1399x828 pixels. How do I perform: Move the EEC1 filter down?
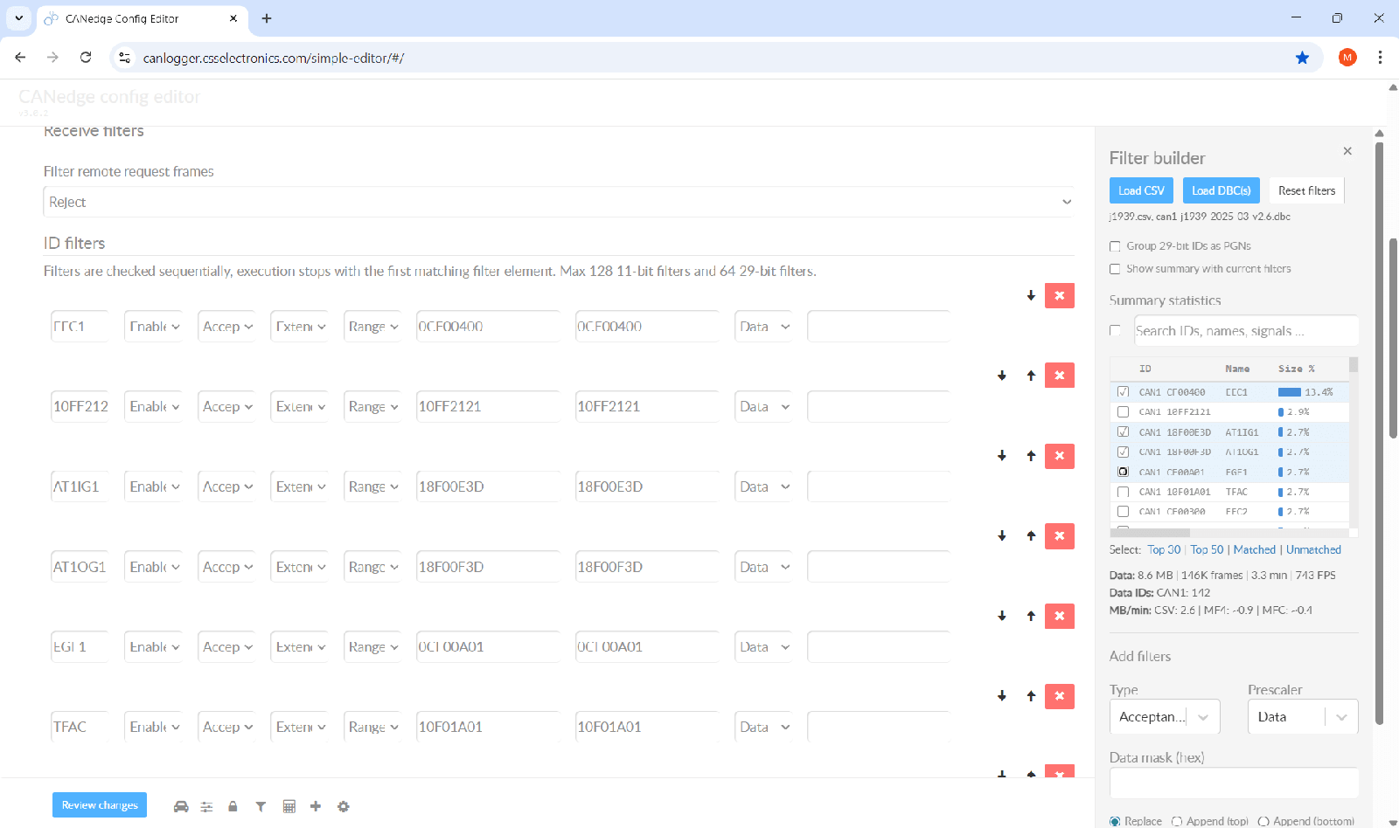coord(1031,295)
